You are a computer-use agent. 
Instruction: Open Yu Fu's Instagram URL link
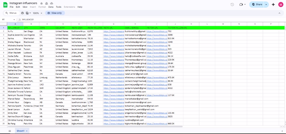[x=114, y=31]
